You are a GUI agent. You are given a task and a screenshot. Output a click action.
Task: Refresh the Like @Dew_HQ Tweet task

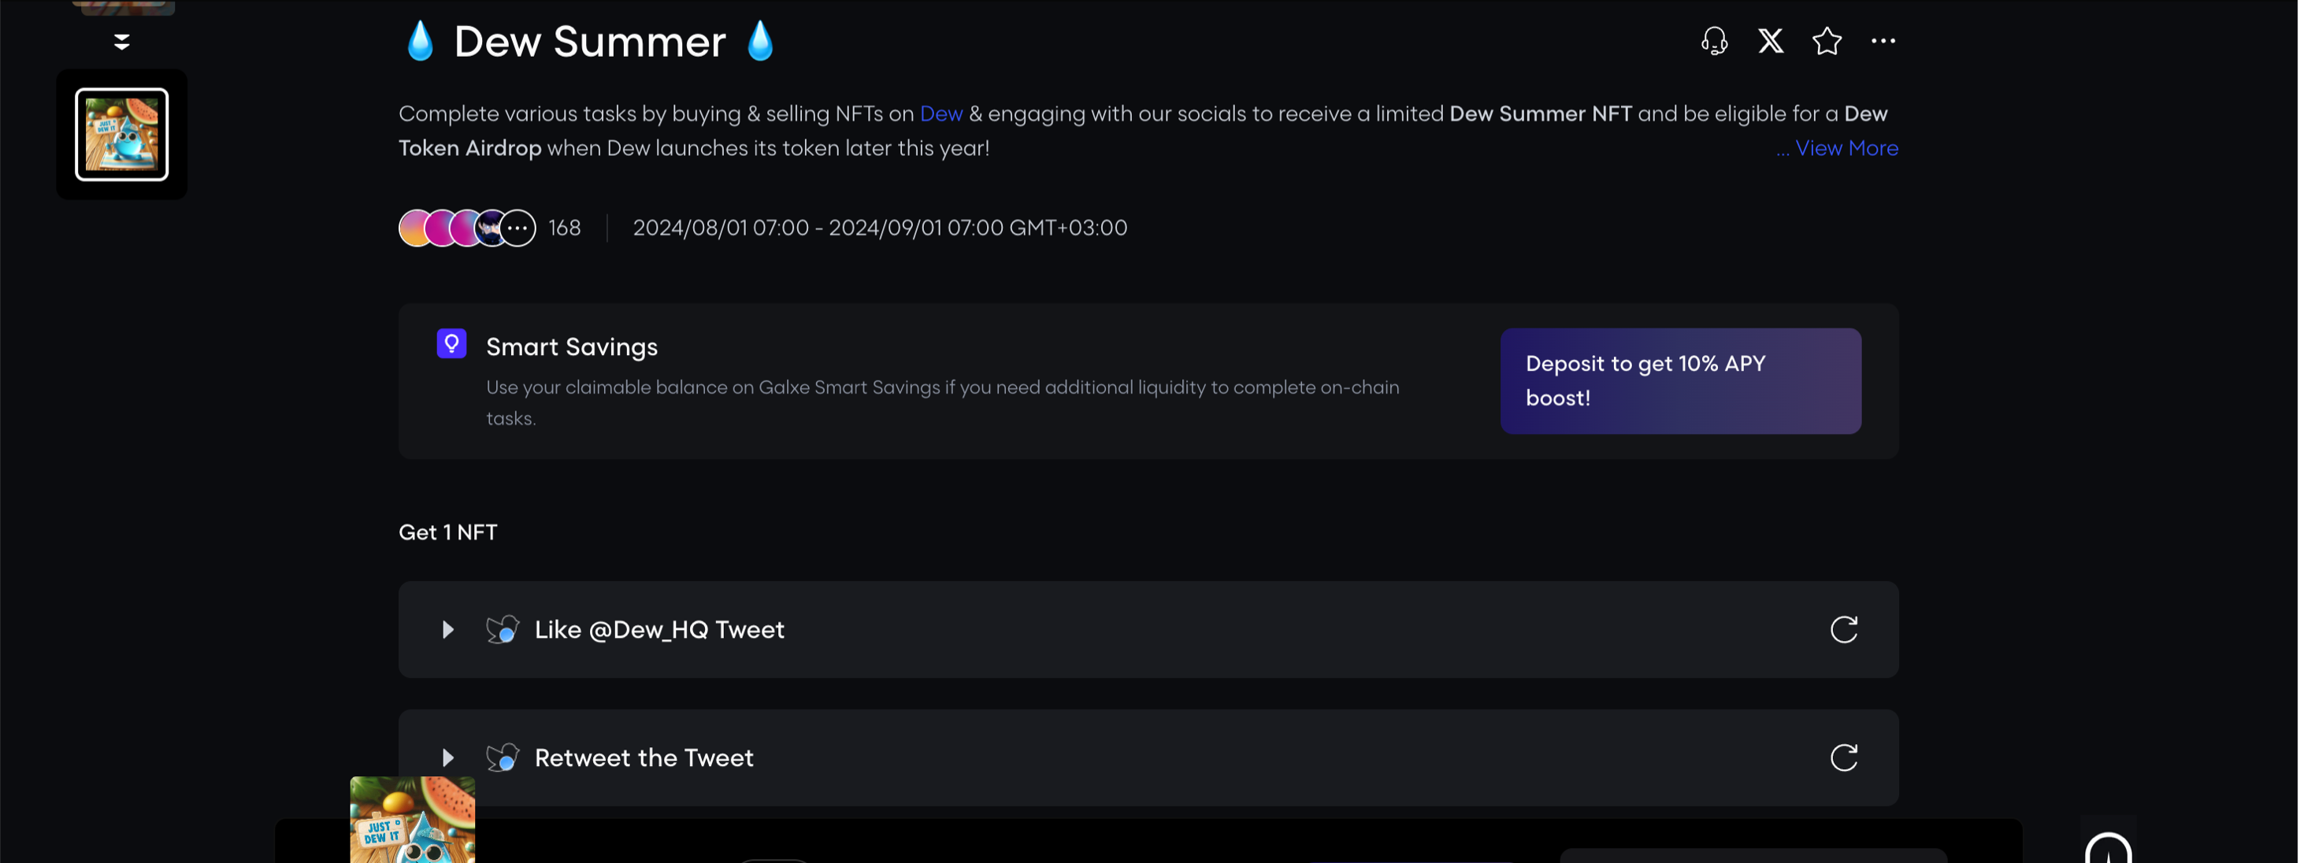1843,629
